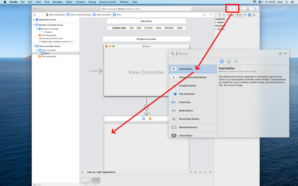
Task: Open the Library with the plus button
Action: (232, 9)
